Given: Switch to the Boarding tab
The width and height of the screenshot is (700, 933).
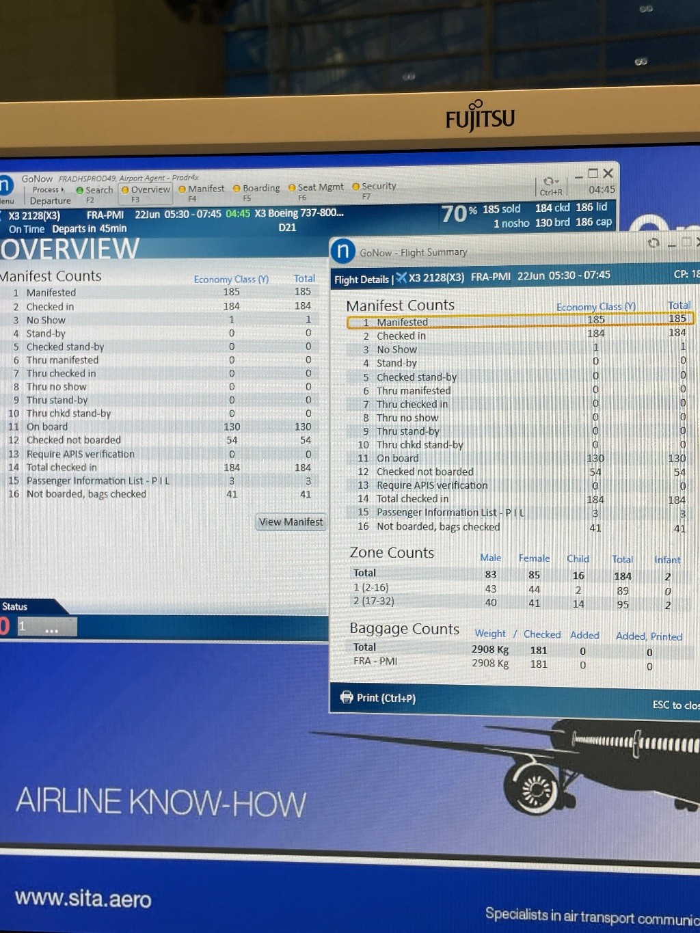Looking at the screenshot, I should point(260,188).
